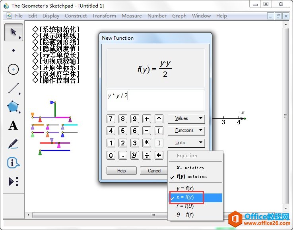Select the Information tool
This screenshot has width=293, height=230.
pyautogui.click(x=13, y=162)
